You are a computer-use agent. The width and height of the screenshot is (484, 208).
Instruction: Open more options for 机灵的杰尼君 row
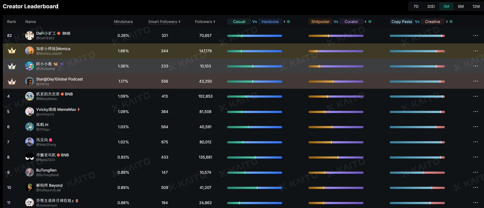click(475, 97)
